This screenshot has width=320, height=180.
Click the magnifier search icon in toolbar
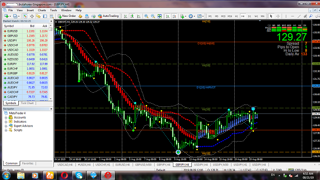click(311, 16)
